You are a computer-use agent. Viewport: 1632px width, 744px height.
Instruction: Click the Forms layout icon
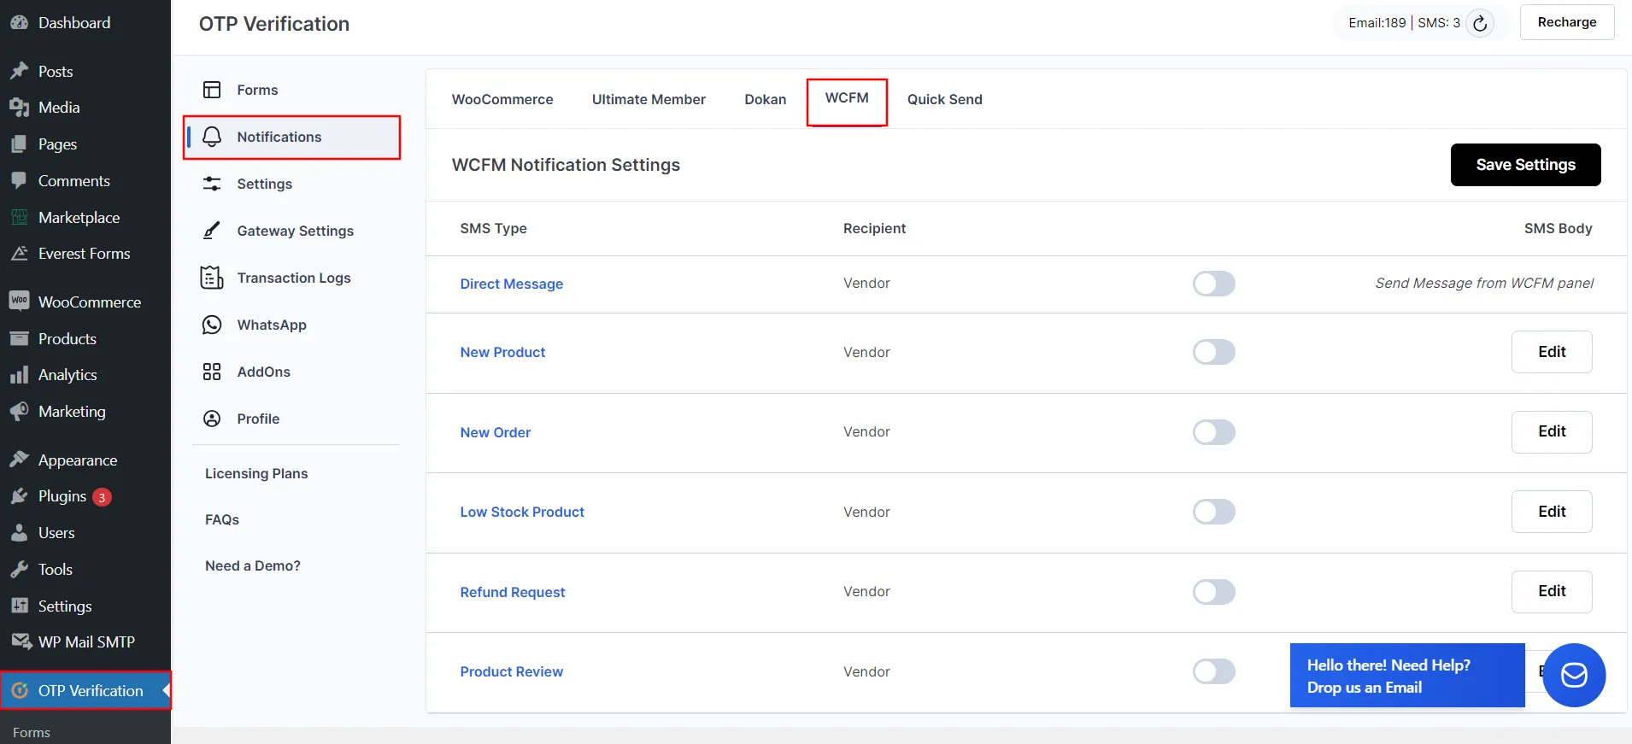point(212,90)
